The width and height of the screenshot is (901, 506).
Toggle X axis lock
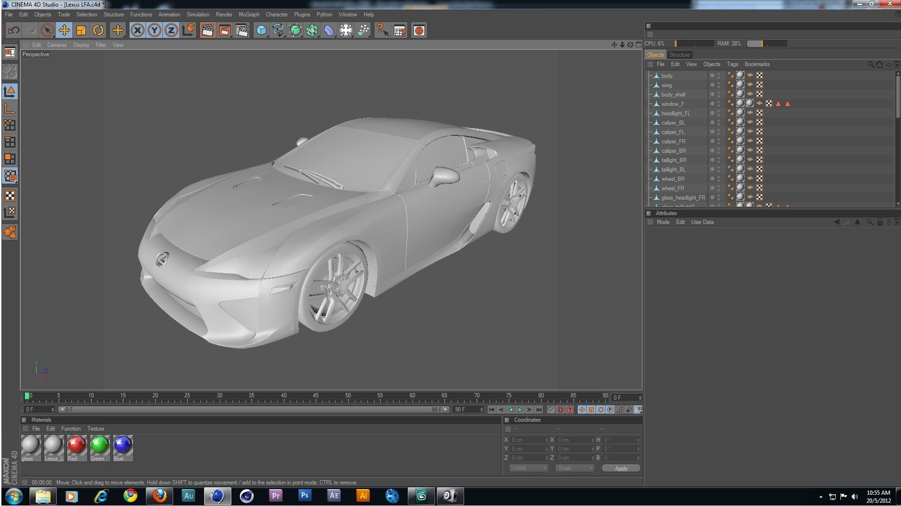pos(137,30)
